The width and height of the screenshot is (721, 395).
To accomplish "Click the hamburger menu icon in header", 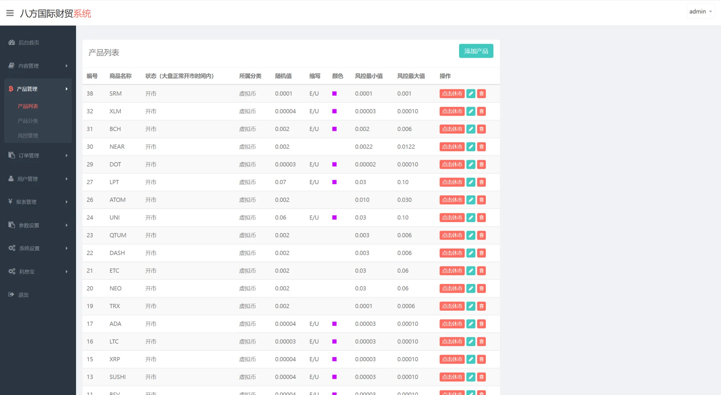I will pyautogui.click(x=10, y=13).
